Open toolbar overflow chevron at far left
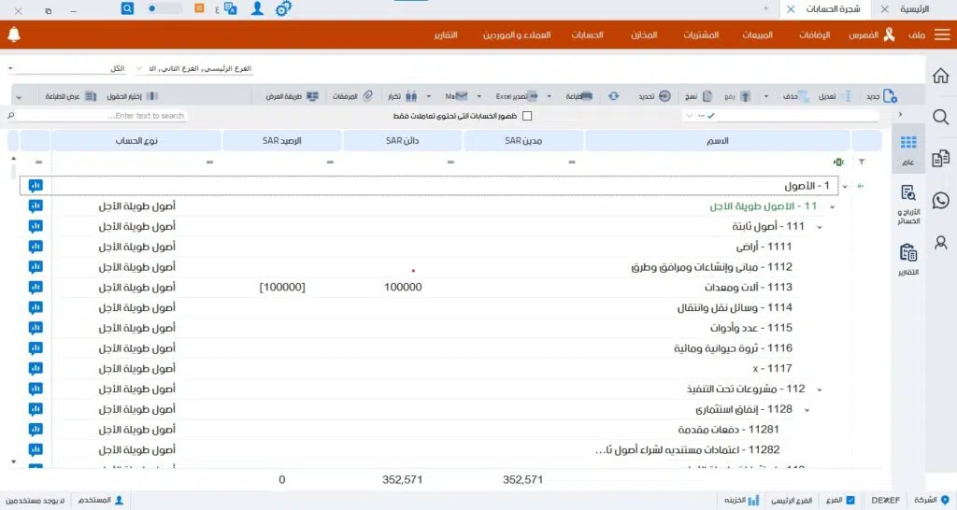Screen dimensions: 957x510 tap(19, 96)
